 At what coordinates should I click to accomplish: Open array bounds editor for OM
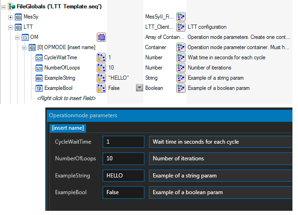pos(101,37)
